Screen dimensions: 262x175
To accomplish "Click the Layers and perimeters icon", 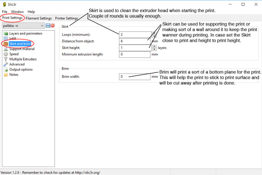I will click(x=6, y=34).
